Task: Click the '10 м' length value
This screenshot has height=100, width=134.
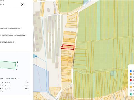Action: click(27, 89)
